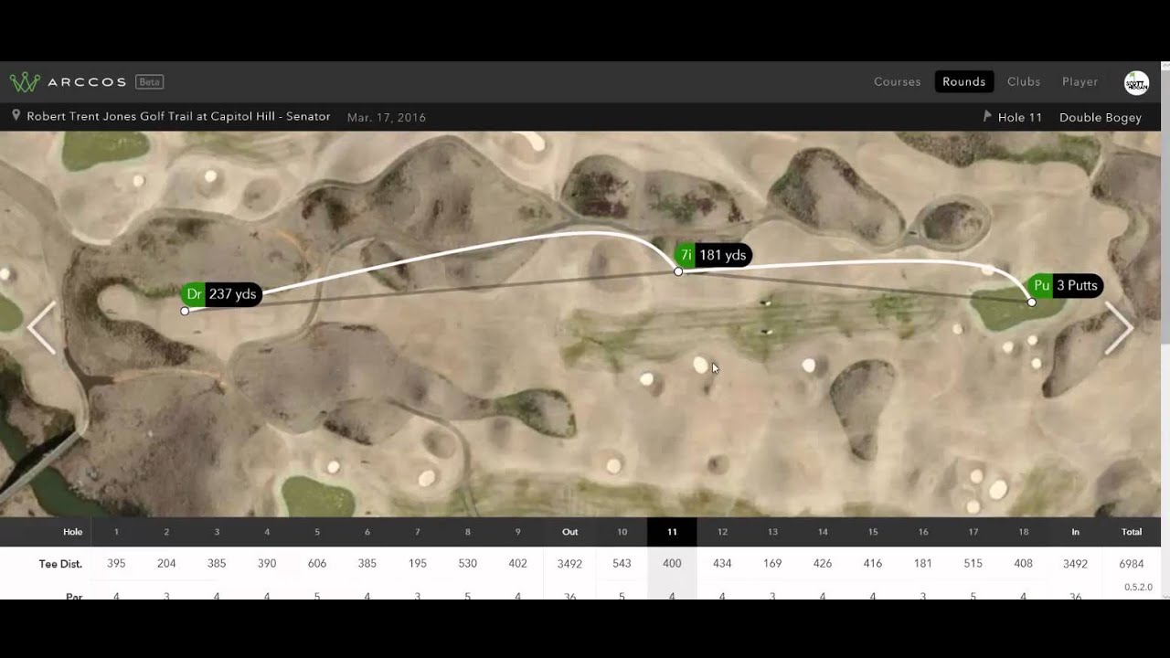Click the Hole label in scorecard header
This screenshot has width=1170, height=658.
click(x=72, y=532)
